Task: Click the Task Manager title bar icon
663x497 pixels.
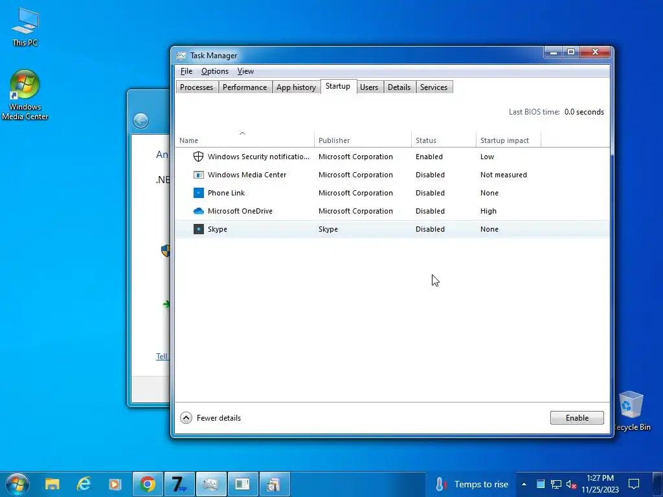Action: (x=181, y=56)
